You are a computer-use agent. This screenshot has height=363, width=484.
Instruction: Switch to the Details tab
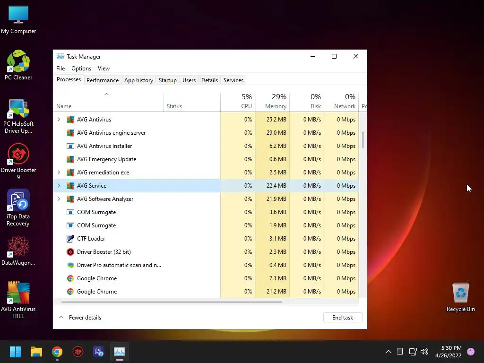click(209, 80)
